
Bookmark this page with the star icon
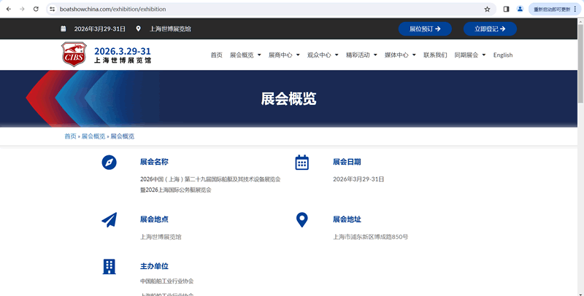pos(487,9)
